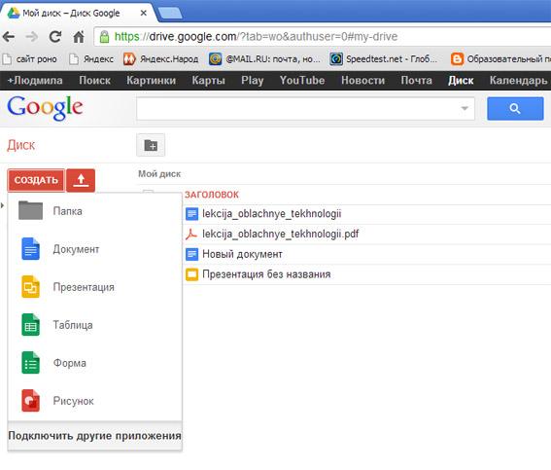Click the red upload arrow button
Image resolution: width=551 pixels, height=470 pixels.
pyautogui.click(x=81, y=180)
